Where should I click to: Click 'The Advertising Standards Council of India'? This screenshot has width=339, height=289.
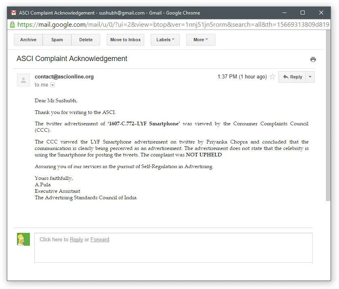click(x=86, y=198)
